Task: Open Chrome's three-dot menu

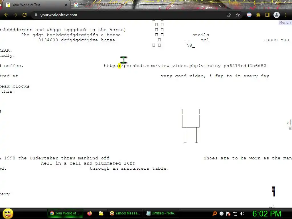Action: 286,15
